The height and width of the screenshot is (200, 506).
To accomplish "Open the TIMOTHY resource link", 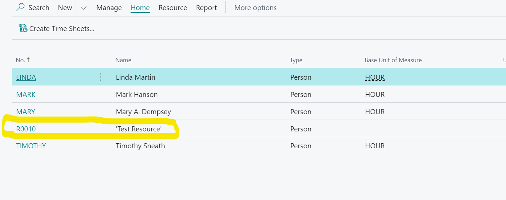I will click(31, 146).
